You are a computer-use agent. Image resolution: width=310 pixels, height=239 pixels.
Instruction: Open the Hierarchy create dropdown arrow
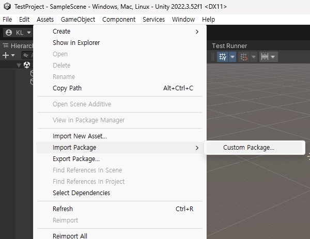click(x=13, y=55)
